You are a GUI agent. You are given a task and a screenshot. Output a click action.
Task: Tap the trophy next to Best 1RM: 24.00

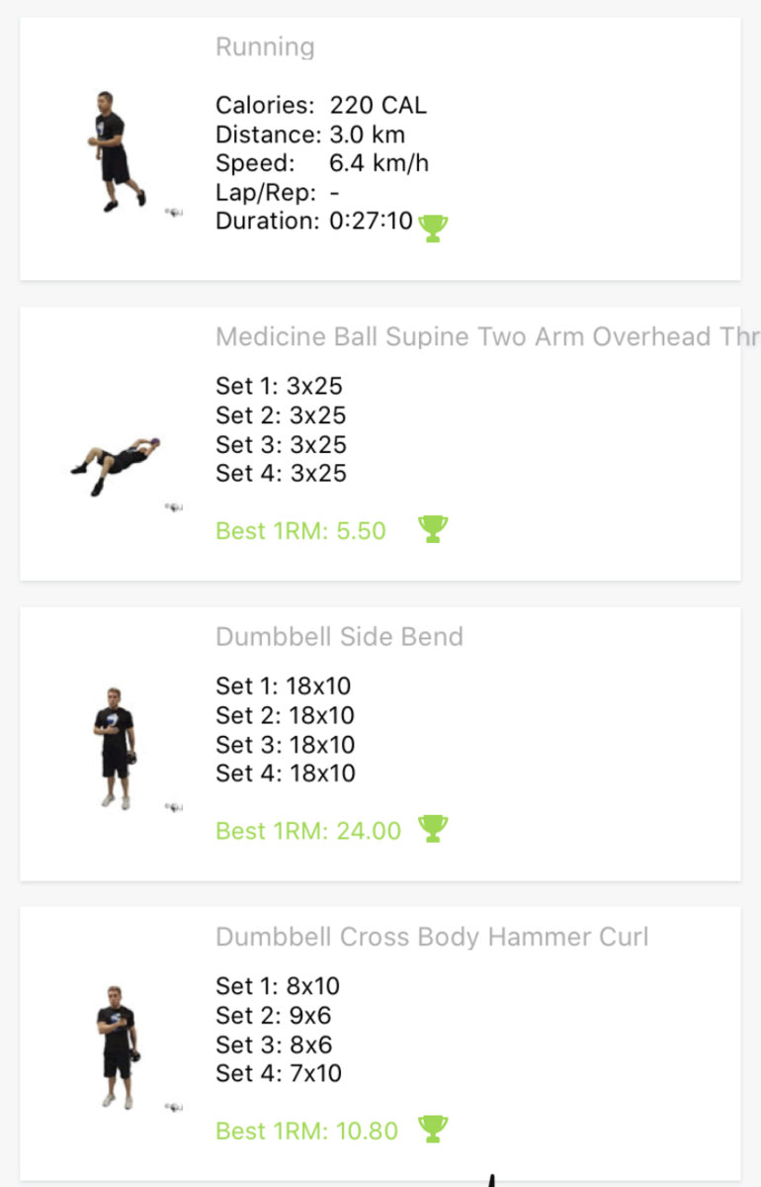[x=433, y=829]
